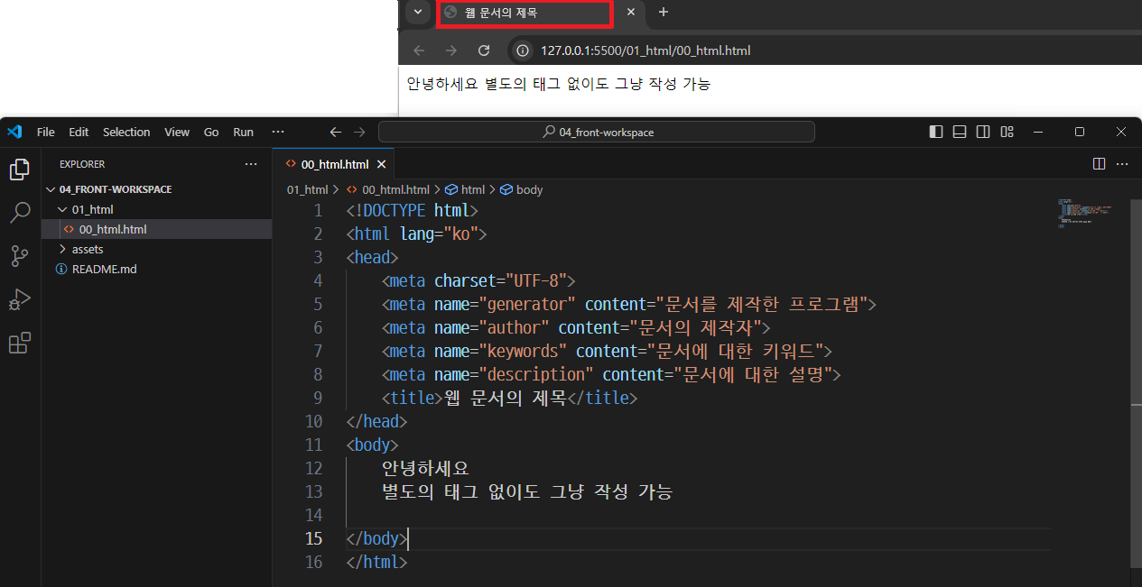Open hidden menus ellipsis in menu bar
The height and width of the screenshot is (587, 1142).
[278, 132]
